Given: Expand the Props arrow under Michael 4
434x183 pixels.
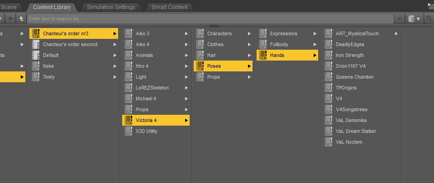Looking at the screenshot, I should click(x=186, y=109).
